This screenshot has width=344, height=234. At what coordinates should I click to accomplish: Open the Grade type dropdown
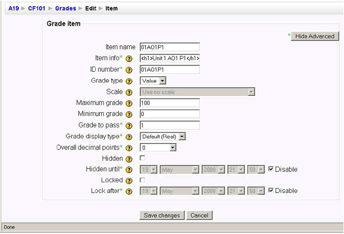[x=153, y=81]
